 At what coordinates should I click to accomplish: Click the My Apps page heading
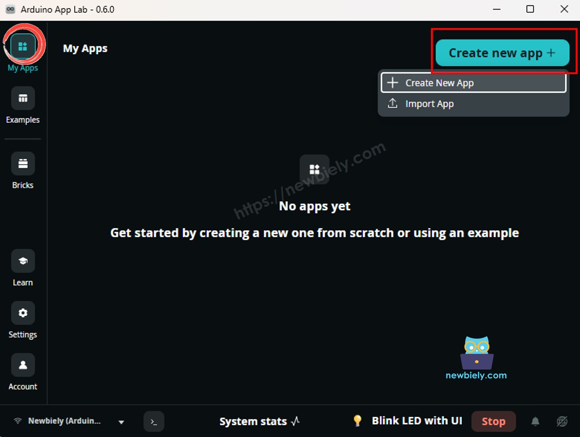click(x=85, y=49)
